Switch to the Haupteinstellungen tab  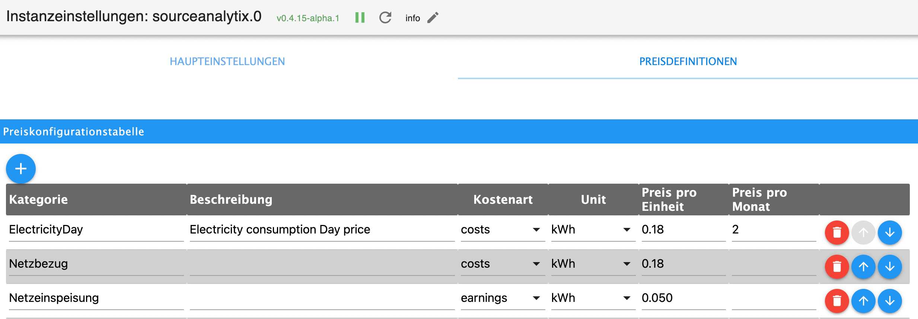(227, 61)
